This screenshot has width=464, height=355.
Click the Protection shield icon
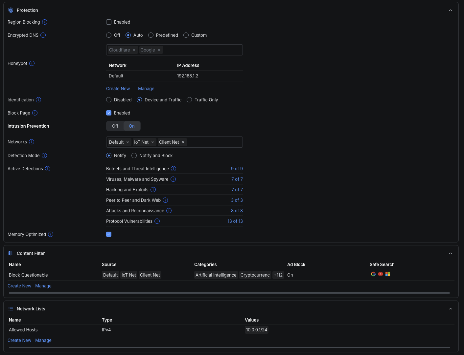click(x=11, y=10)
